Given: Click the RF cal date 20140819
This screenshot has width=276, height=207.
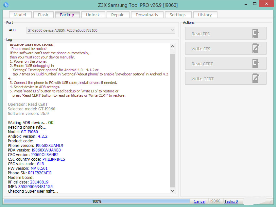Looking at the screenshot, I should (39, 182).
